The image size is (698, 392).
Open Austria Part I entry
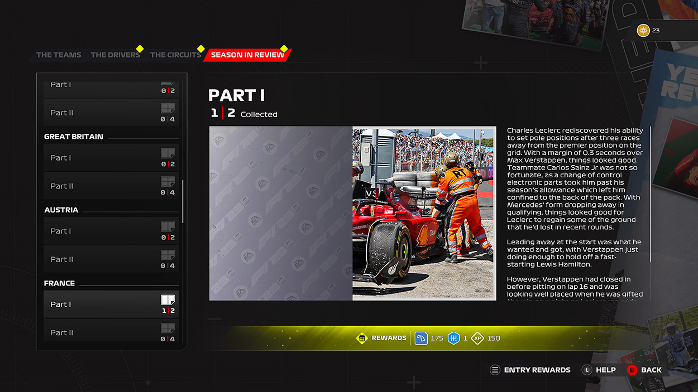pos(111,231)
